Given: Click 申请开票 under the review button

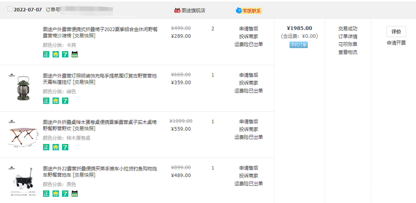Looking at the screenshot, I should 396,43.
